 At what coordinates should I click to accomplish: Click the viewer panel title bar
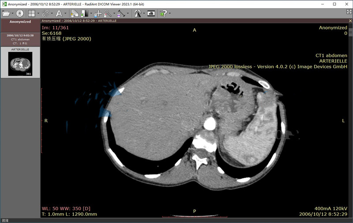pyautogui.click(x=195, y=21)
